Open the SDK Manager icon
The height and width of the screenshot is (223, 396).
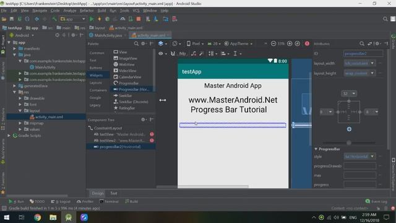tap(155, 19)
